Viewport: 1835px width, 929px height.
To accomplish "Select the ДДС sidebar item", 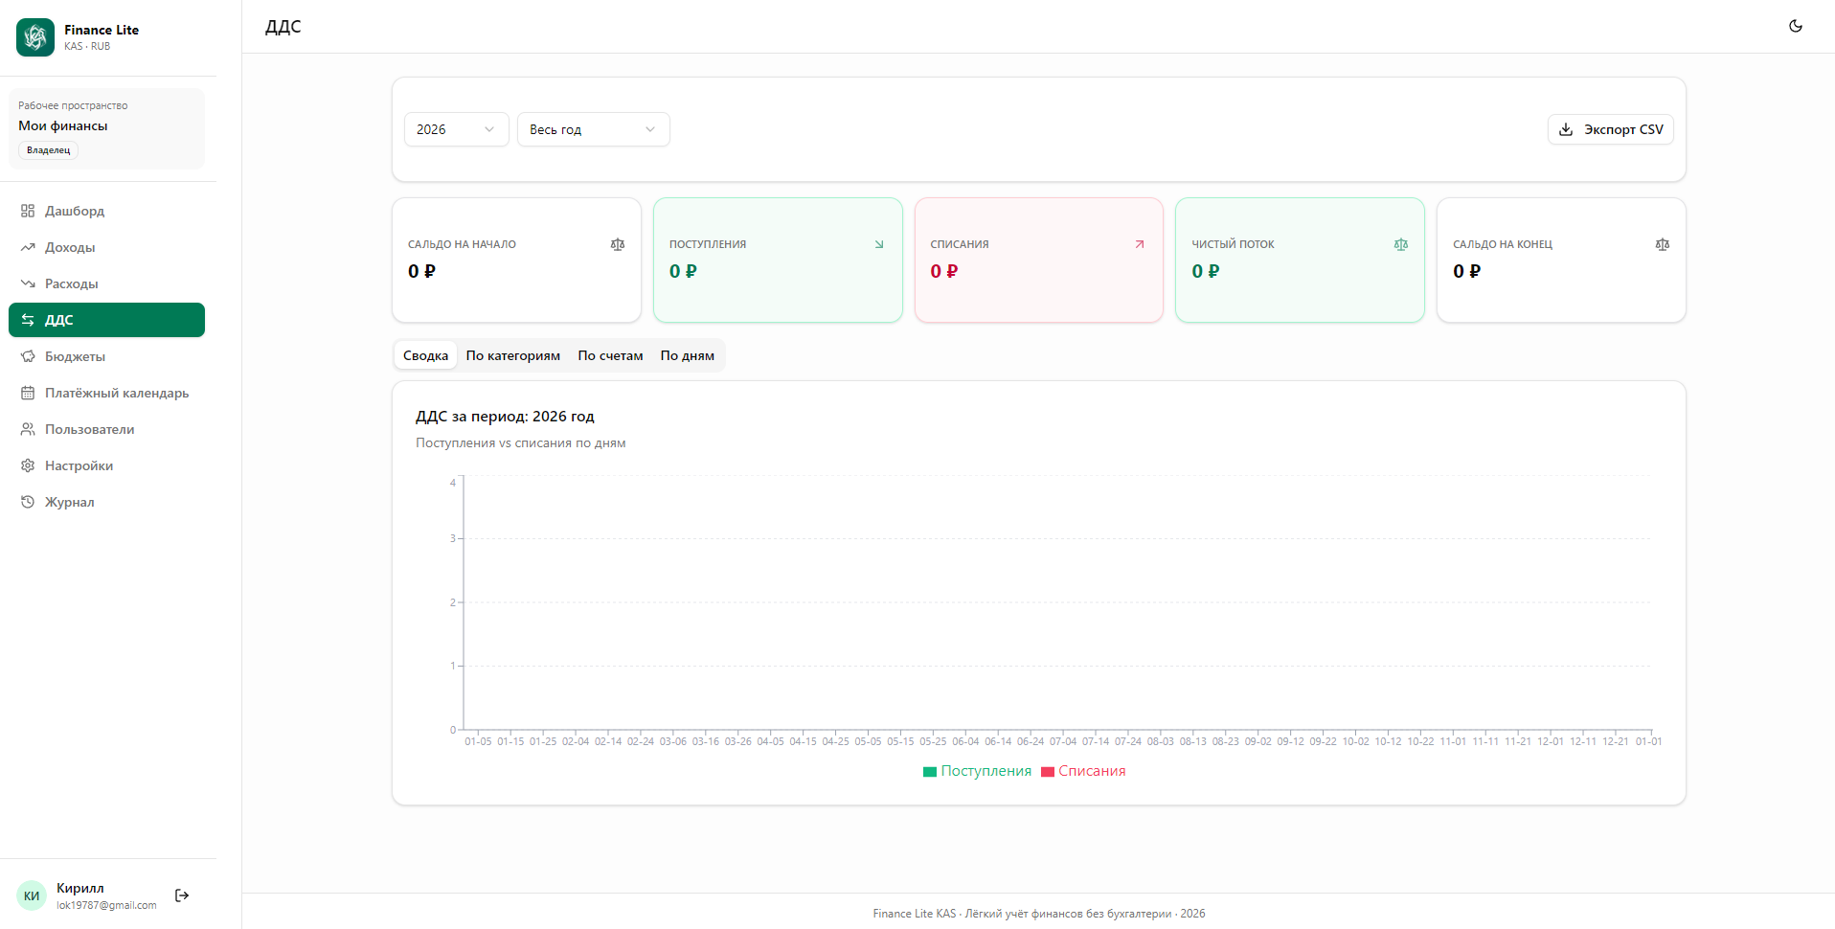I will [106, 320].
